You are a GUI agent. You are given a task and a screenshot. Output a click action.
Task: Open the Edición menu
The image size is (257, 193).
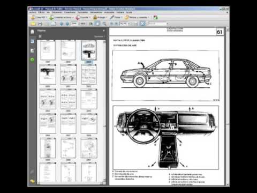point(41,12)
